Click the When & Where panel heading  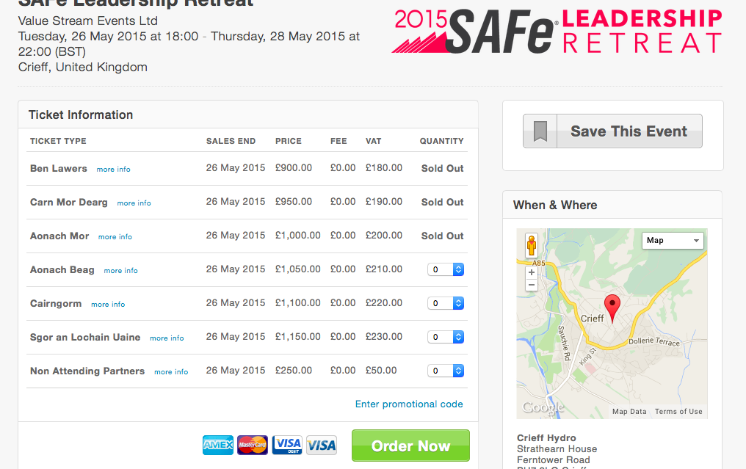pos(555,205)
